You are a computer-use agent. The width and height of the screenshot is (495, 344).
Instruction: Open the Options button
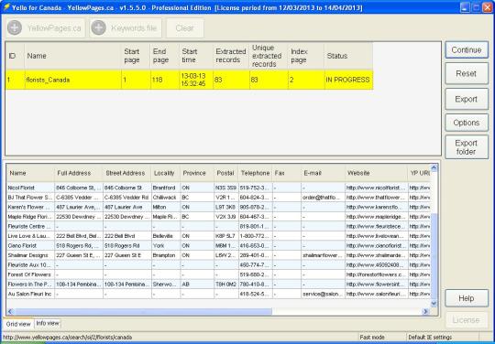pyautogui.click(x=467, y=123)
